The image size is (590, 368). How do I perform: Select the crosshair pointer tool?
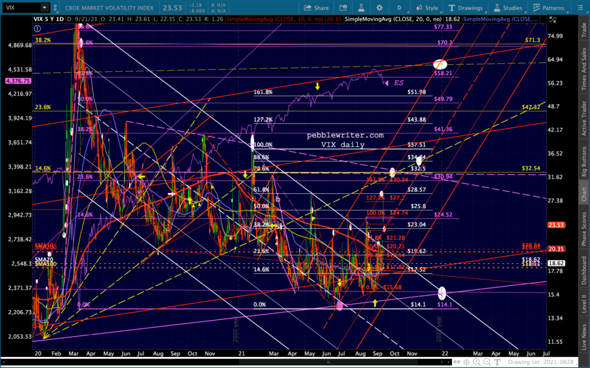pyautogui.click(x=467, y=362)
